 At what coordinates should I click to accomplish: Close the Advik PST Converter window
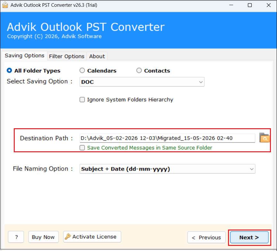pos(269,5)
